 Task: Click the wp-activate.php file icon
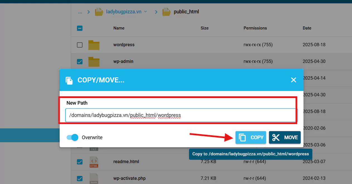click(94, 178)
